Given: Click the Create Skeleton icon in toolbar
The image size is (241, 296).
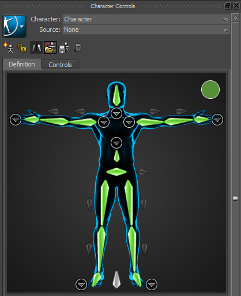Looking at the screenshot, I should (8, 47).
